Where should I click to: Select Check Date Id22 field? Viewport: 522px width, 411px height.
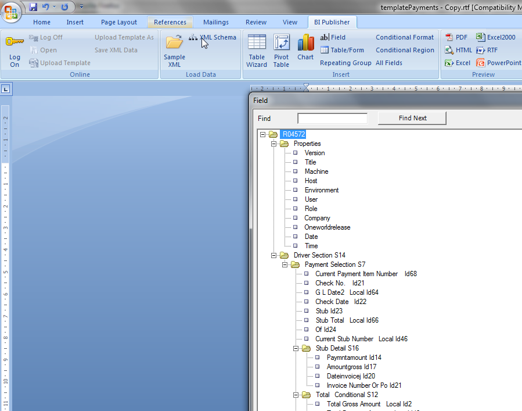(x=341, y=302)
